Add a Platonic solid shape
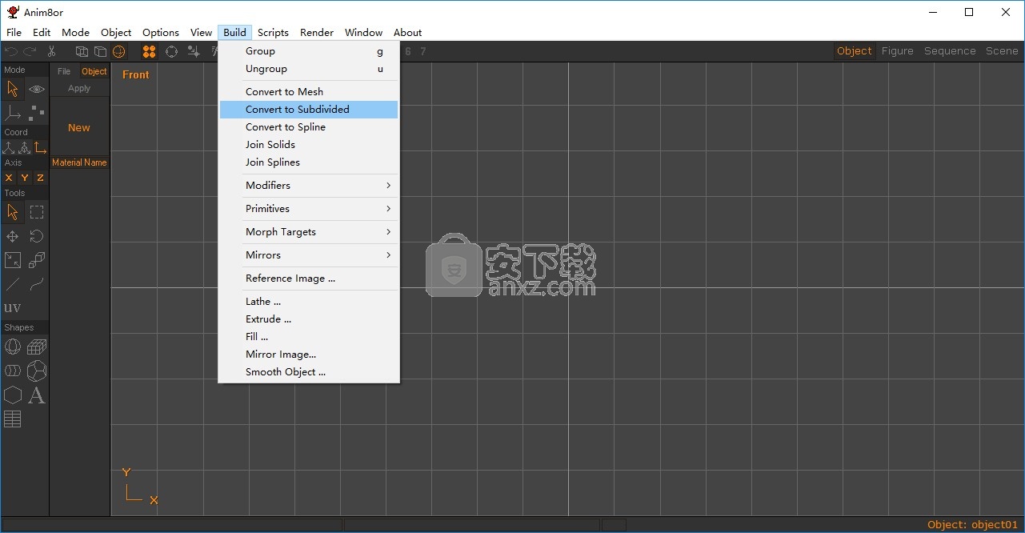 [x=37, y=371]
